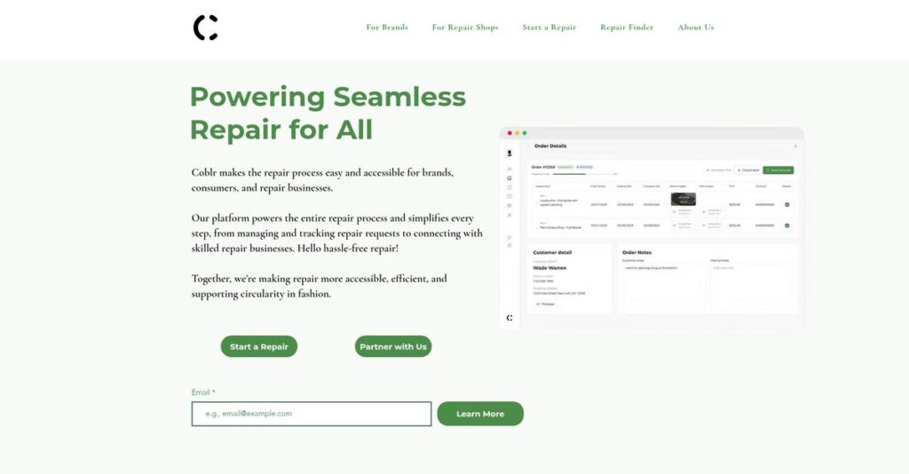This screenshot has height=474, width=909.
Task: Click the 'Customer detail' heading
Action: (552, 253)
